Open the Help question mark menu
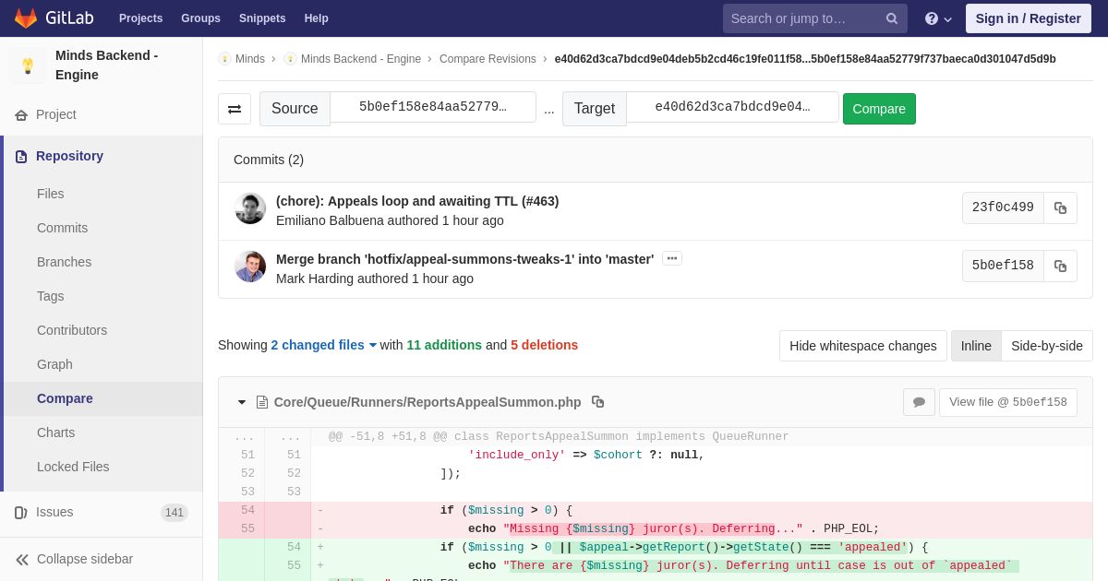The image size is (1108, 581). (x=938, y=18)
